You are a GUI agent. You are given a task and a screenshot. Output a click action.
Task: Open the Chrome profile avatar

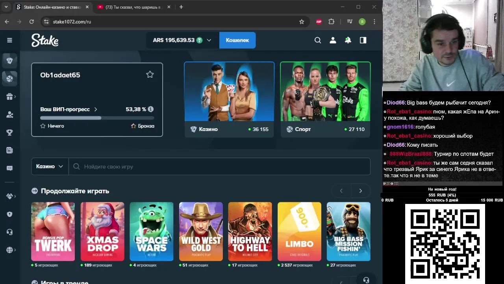[362, 22]
